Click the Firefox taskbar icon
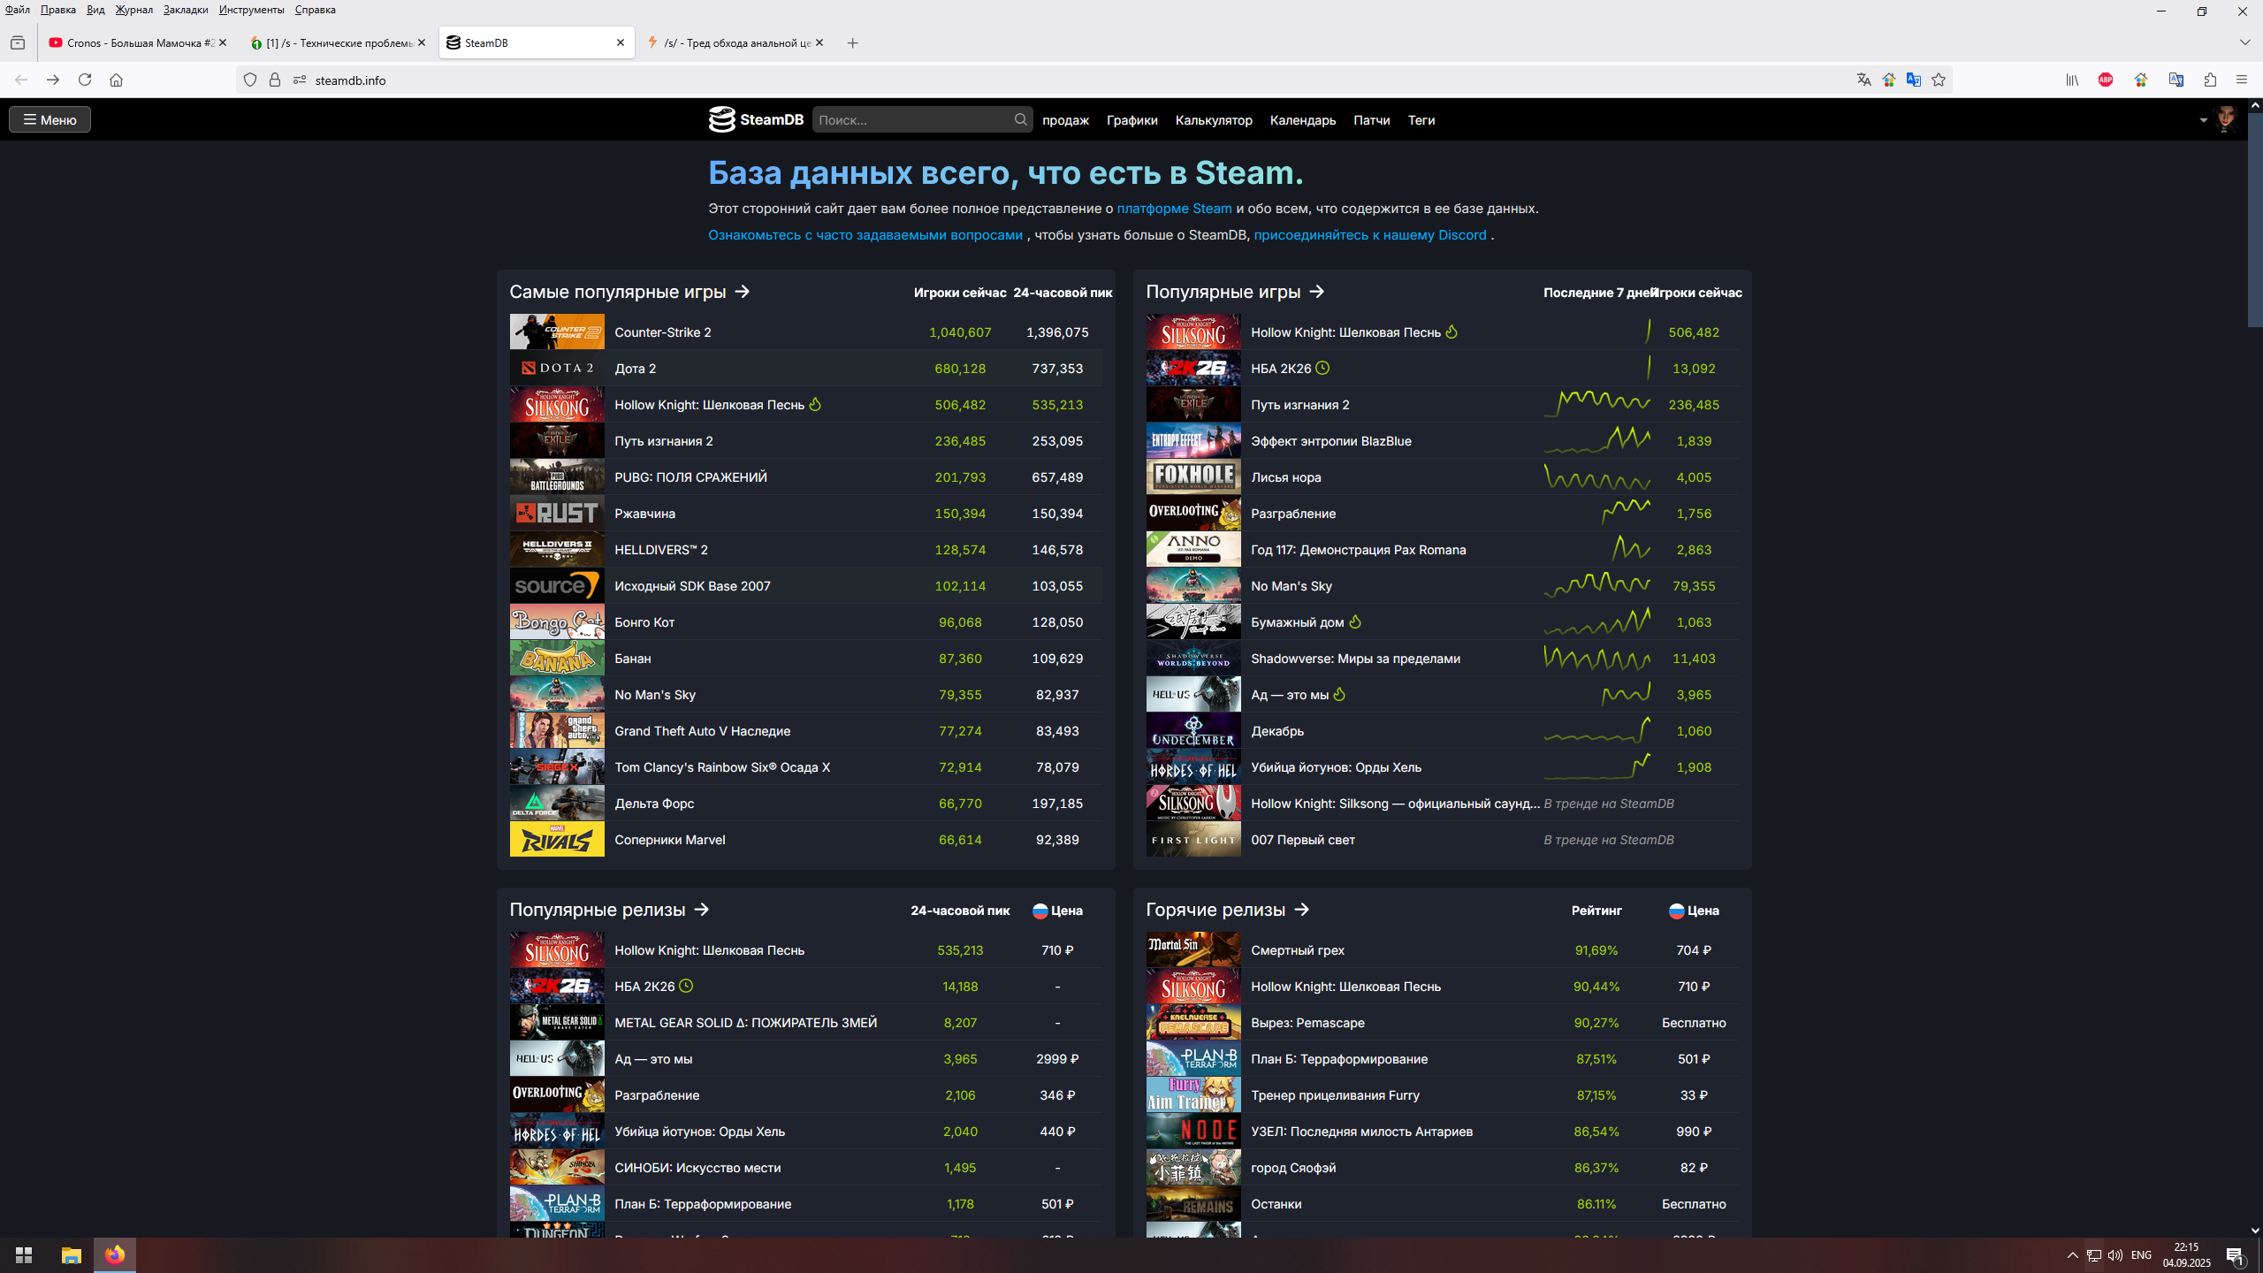 pyautogui.click(x=115, y=1255)
